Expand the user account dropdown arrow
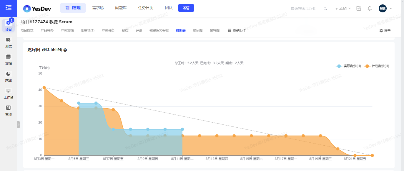The width and height of the screenshot is (404, 171). 391,8
